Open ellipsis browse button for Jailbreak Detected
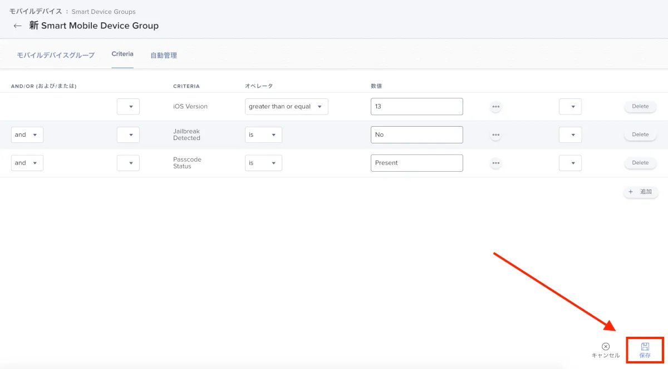The height and width of the screenshot is (369, 668). tap(495, 135)
